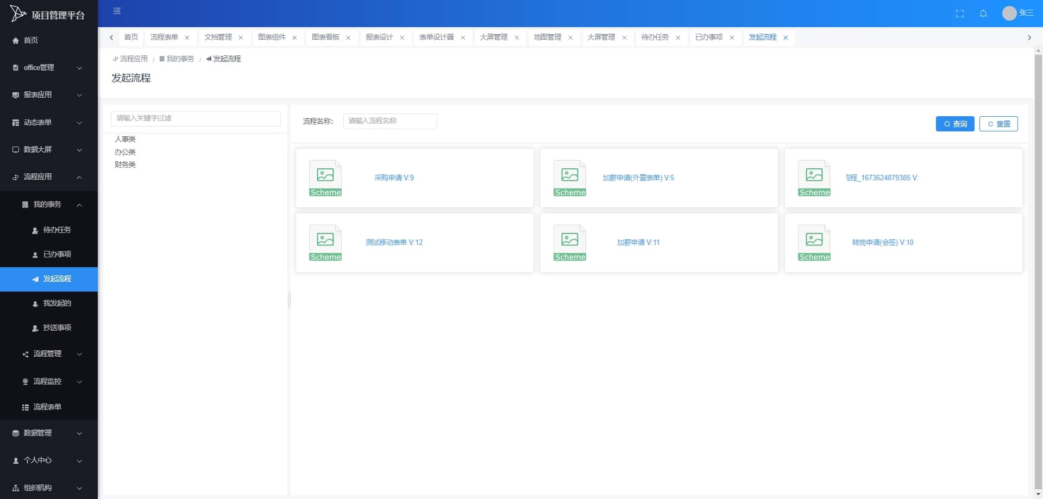Close the 发起流程 tab
The width and height of the screenshot is (1043, 499).
[786, 37]
